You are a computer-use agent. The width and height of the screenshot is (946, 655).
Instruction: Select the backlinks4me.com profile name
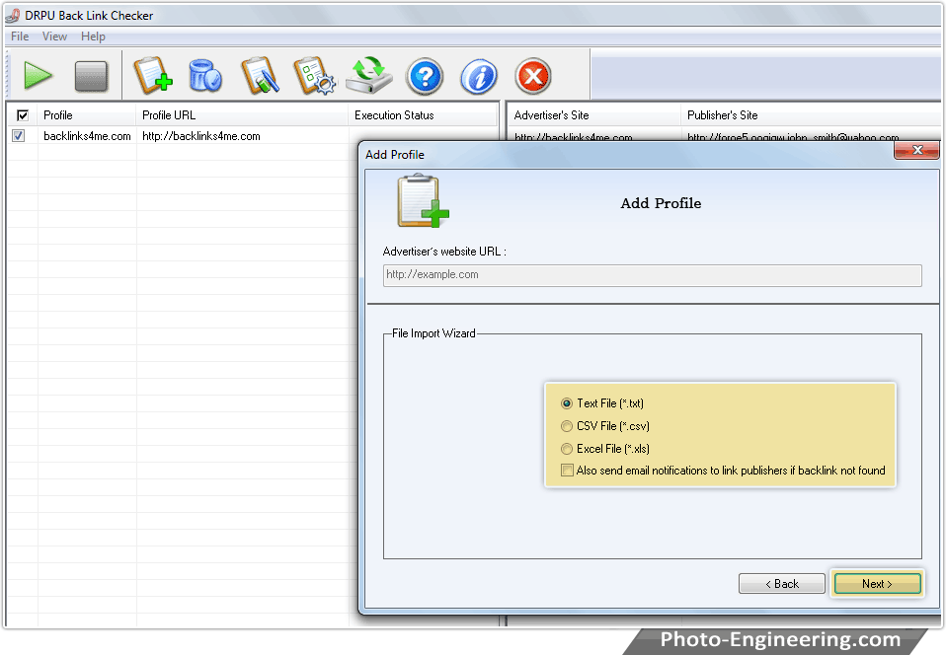click(87, 136)
